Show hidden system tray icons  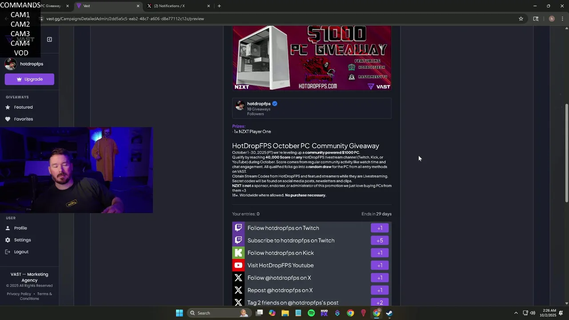516,313
